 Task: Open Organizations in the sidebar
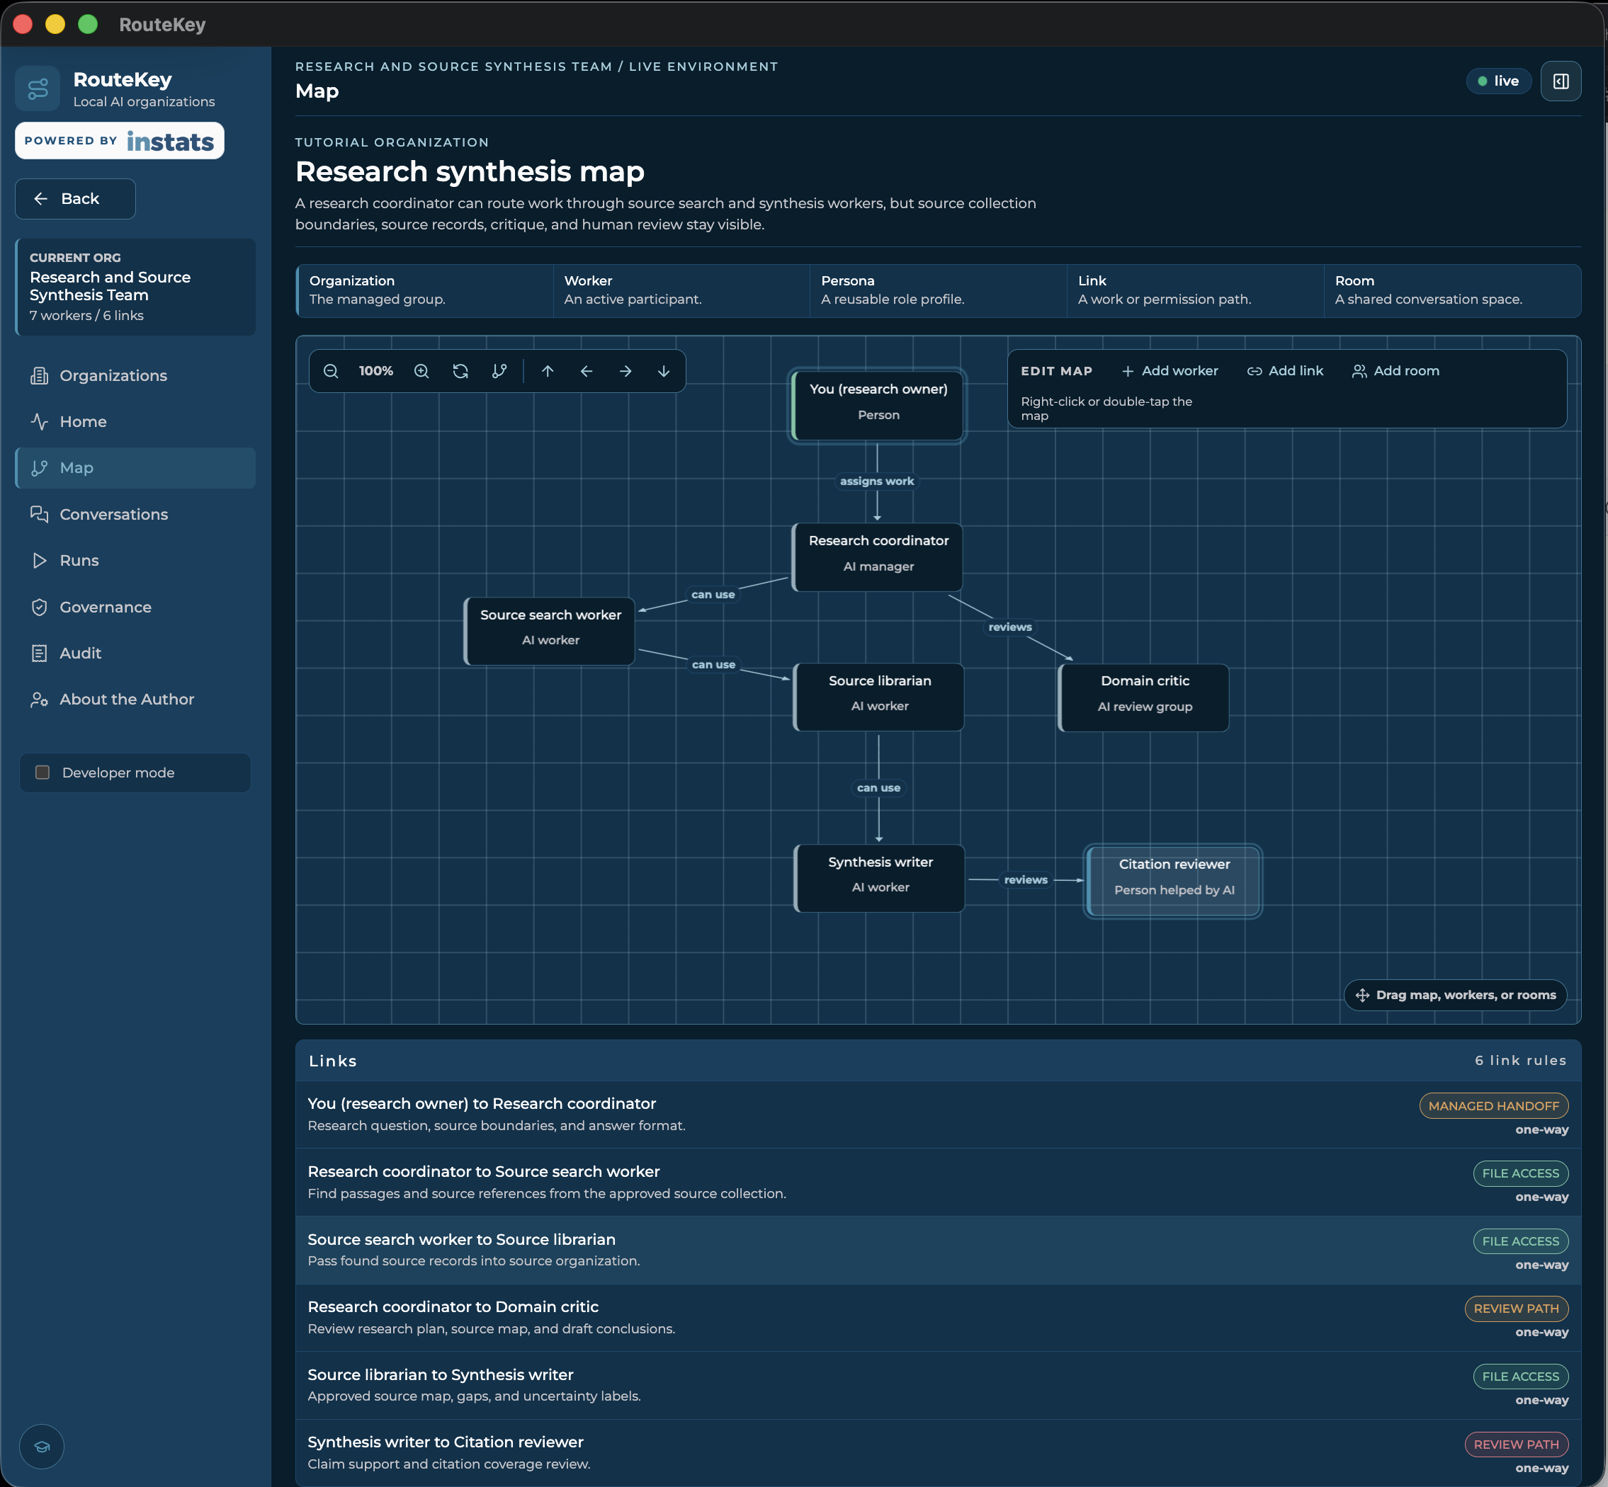click(135, 376)
